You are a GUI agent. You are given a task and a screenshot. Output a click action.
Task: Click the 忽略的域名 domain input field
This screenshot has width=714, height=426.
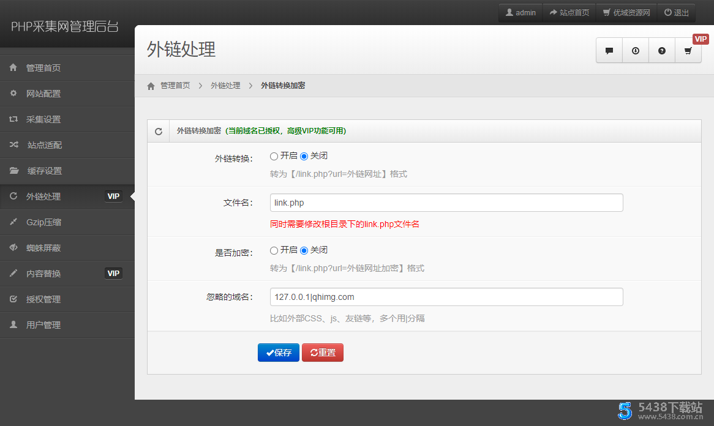[x=446, y=297]
